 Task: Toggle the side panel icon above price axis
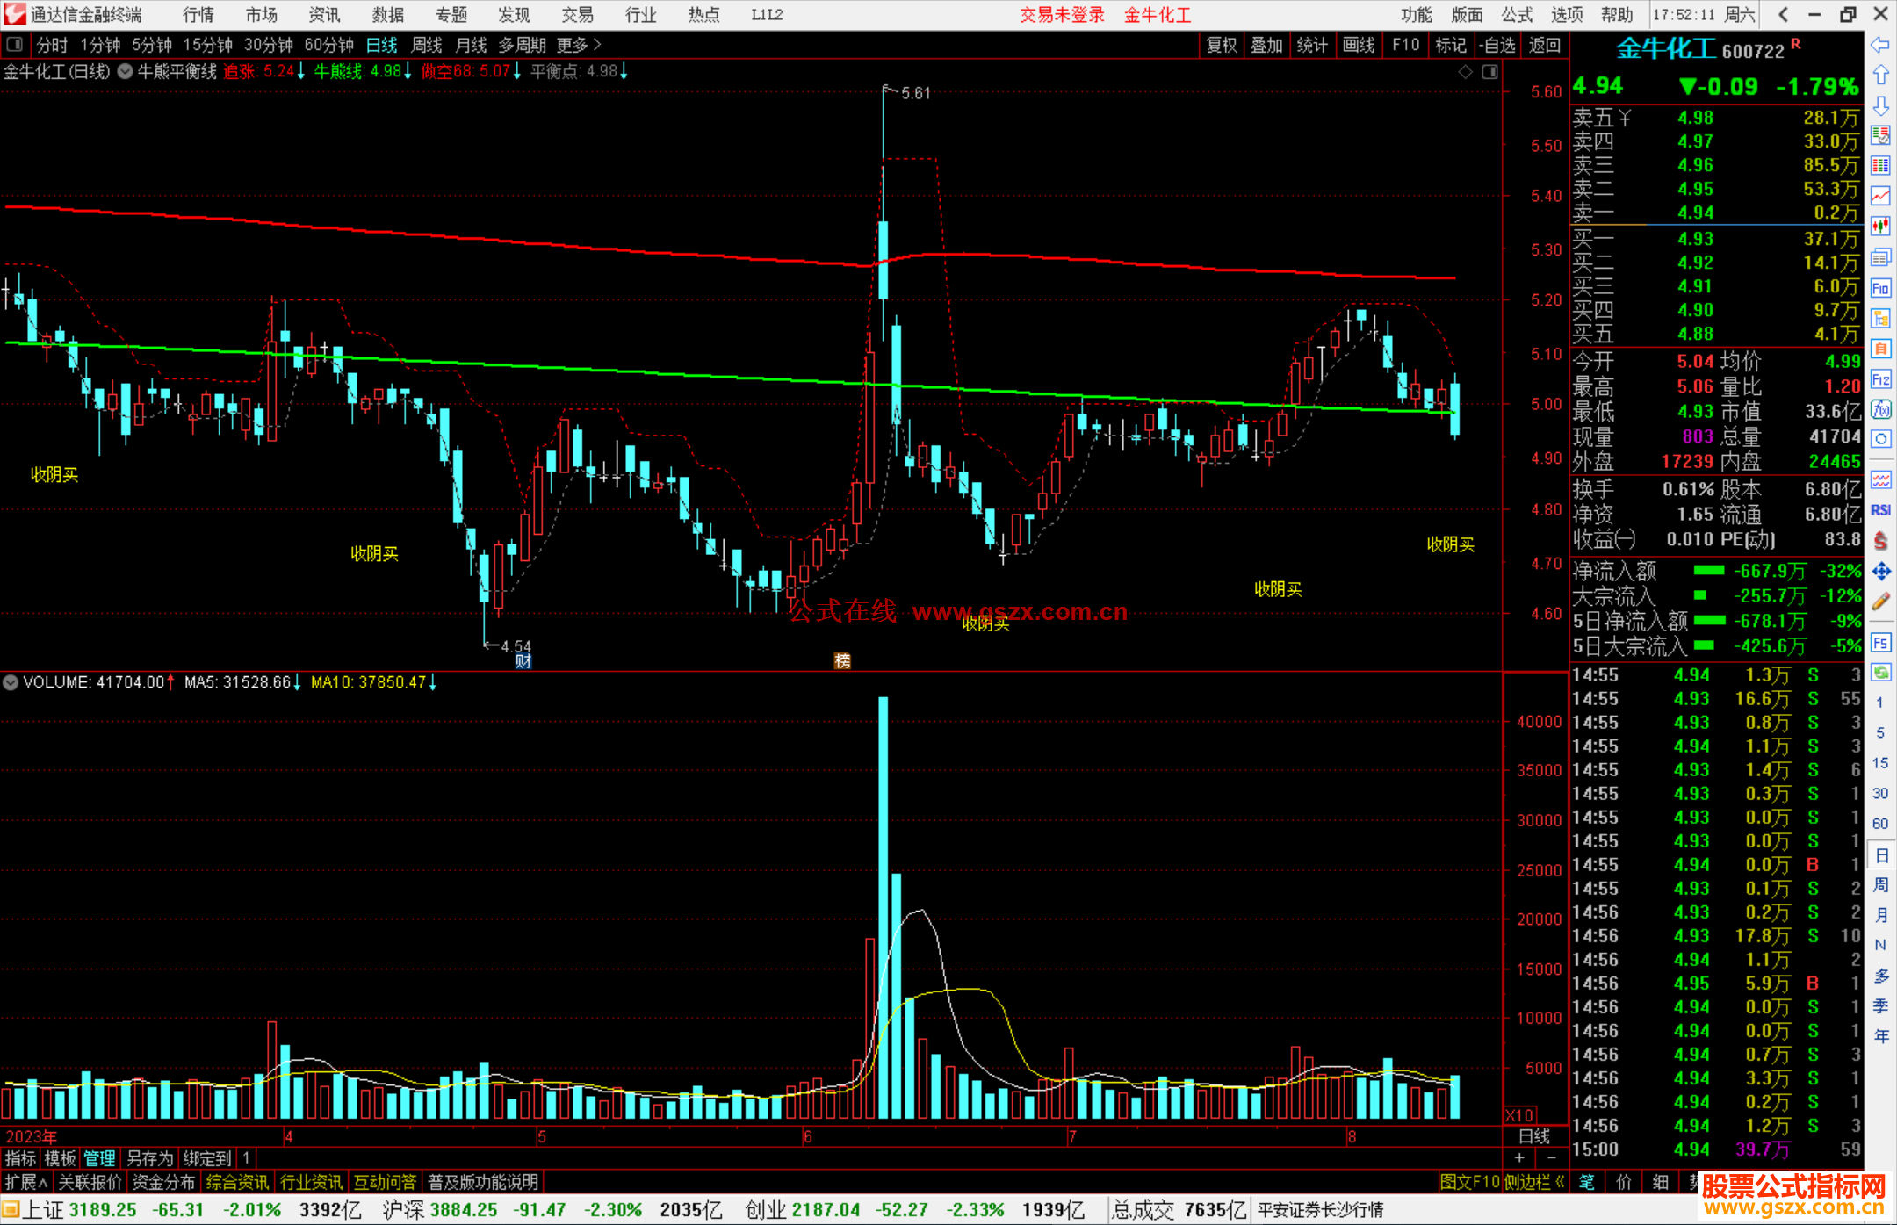(1489, 72)
